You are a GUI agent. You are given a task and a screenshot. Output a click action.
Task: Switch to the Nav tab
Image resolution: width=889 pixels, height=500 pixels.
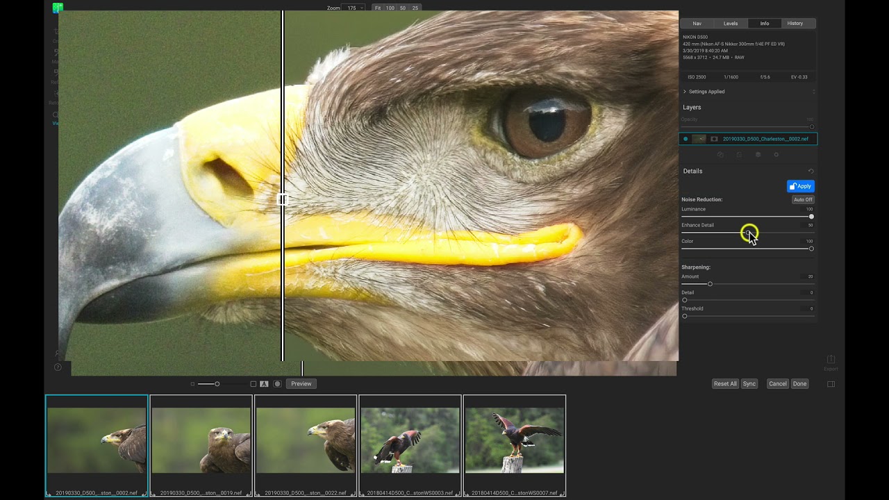click(x=697, y=24)
